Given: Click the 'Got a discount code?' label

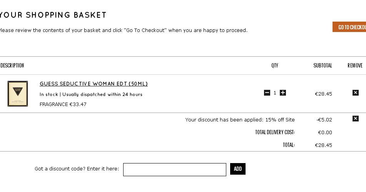Looking at the screenshot, I should 77,169.
